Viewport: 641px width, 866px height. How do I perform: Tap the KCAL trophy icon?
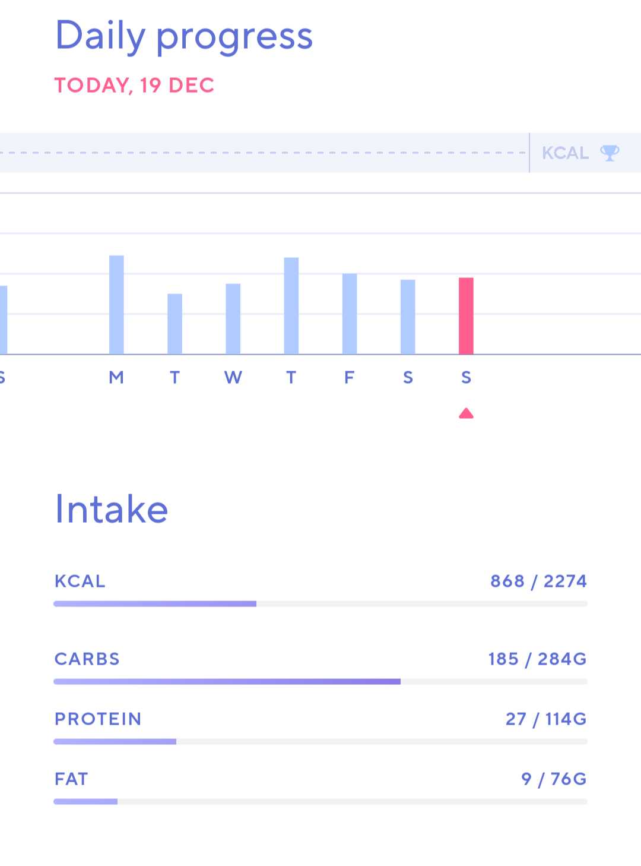[610, 153]
